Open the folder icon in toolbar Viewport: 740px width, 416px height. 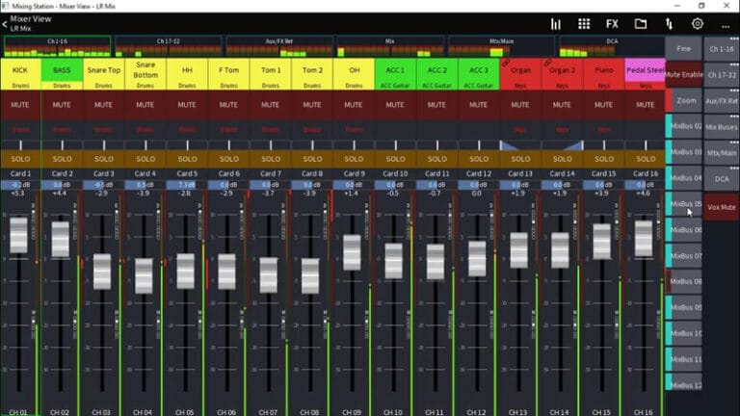[641, 24]
